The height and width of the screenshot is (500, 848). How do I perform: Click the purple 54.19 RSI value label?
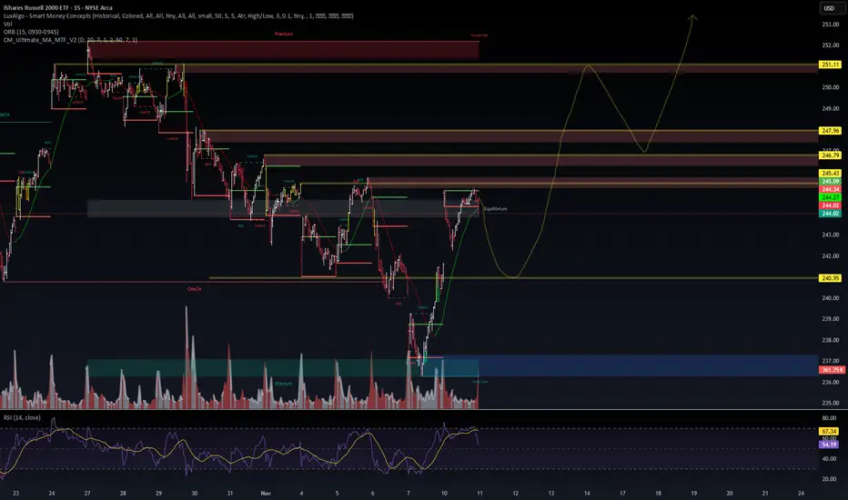[829, 445]
